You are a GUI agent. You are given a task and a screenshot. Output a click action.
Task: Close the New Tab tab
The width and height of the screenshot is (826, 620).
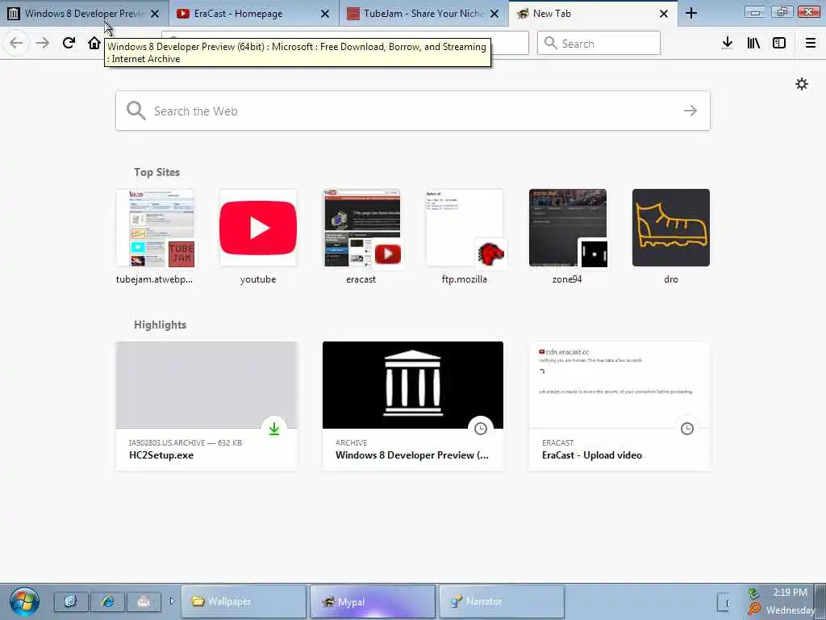click(664, 14)
